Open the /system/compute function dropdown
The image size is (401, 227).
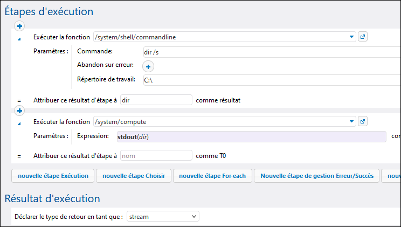click(352, 122)
